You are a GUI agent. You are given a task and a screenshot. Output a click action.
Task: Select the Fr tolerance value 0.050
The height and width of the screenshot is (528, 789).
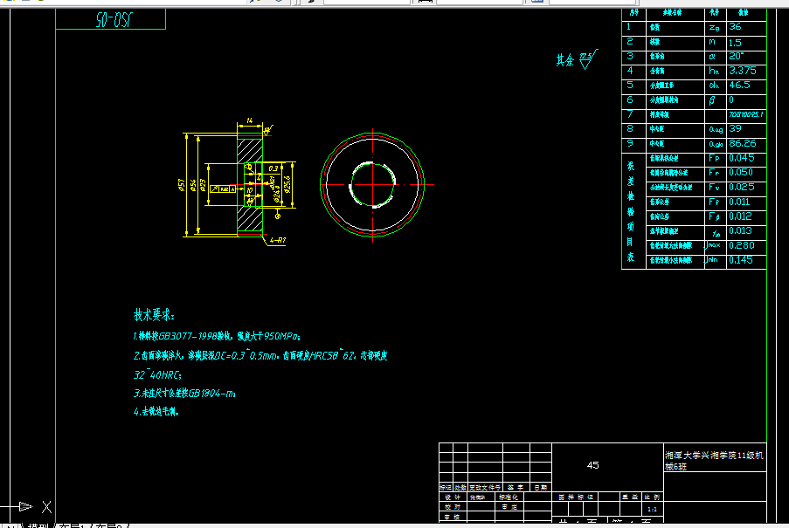(741, 172)
